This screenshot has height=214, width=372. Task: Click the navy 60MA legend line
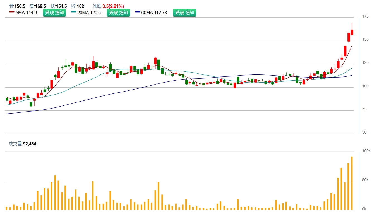[x=138, y=12]
